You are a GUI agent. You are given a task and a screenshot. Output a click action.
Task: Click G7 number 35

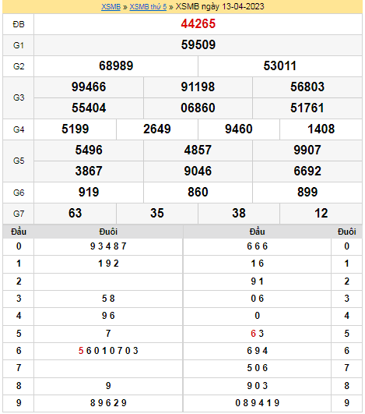pyautogui.click(x=157, y=214)
